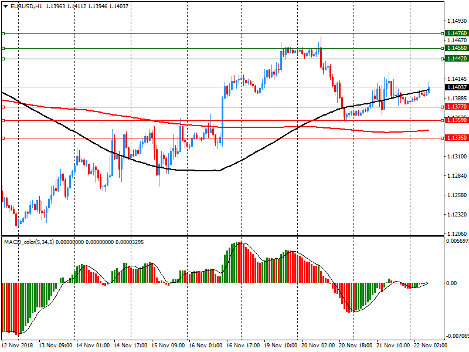Click left handle of lowest green line
The height and width of the screenshot is (352, 469).
(3, 59)
